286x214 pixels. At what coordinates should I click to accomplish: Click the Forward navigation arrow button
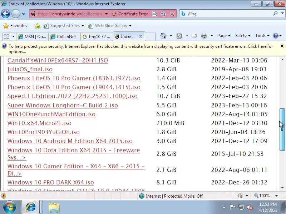pyautogui.click(x=16, y=14)
